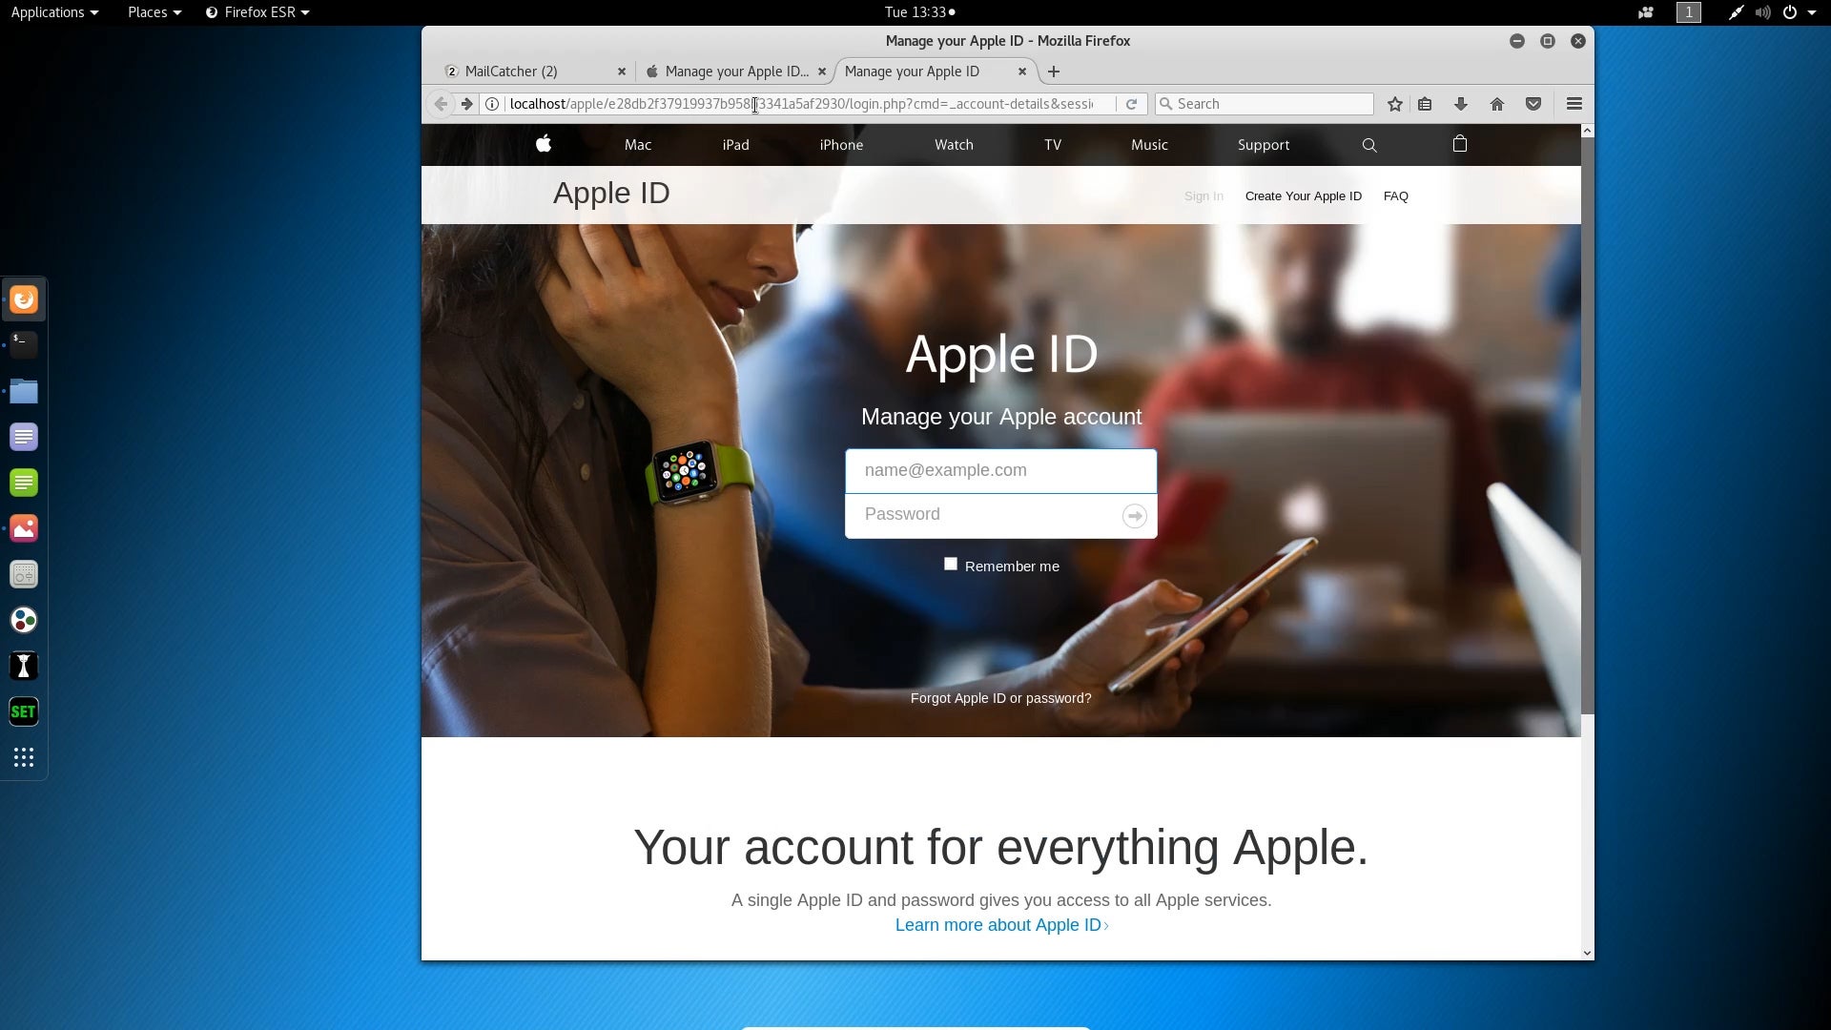Close the MailCatcher (2) tab
The width and height of the screenshot is (1831, 1030).
(622, 72)
